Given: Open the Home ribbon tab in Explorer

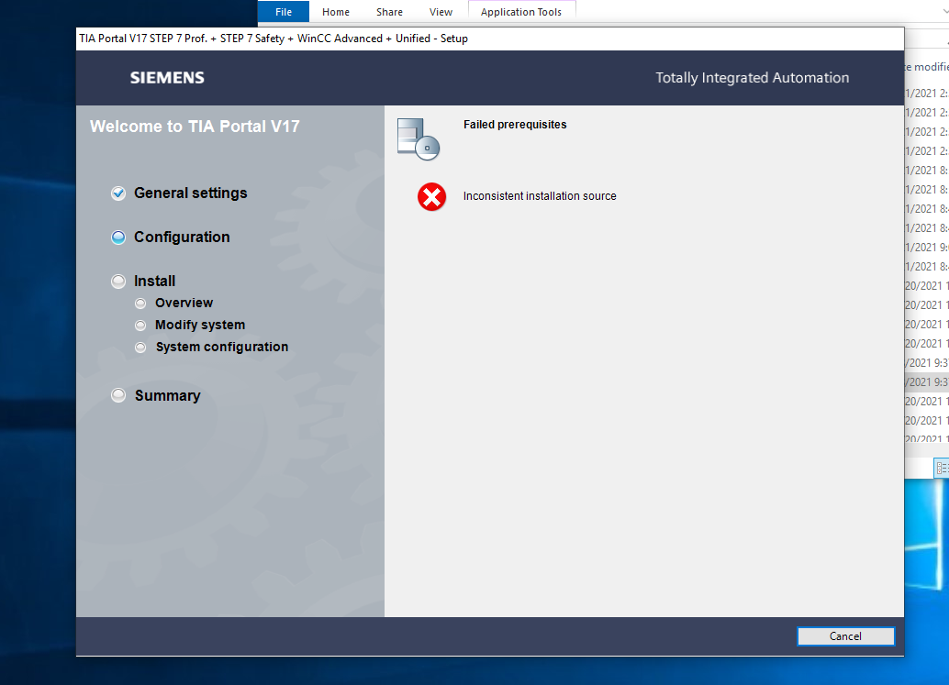Looking at the screenshot, I should tap(335, 12).
